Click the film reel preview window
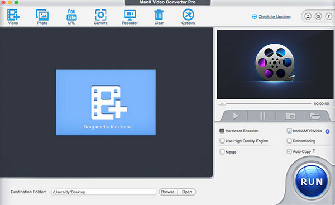 pyautogui.click(x=275, y=64)
